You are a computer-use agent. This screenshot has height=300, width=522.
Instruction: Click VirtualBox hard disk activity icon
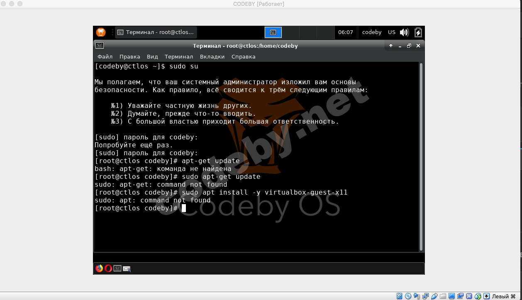(x=399, y=296)
